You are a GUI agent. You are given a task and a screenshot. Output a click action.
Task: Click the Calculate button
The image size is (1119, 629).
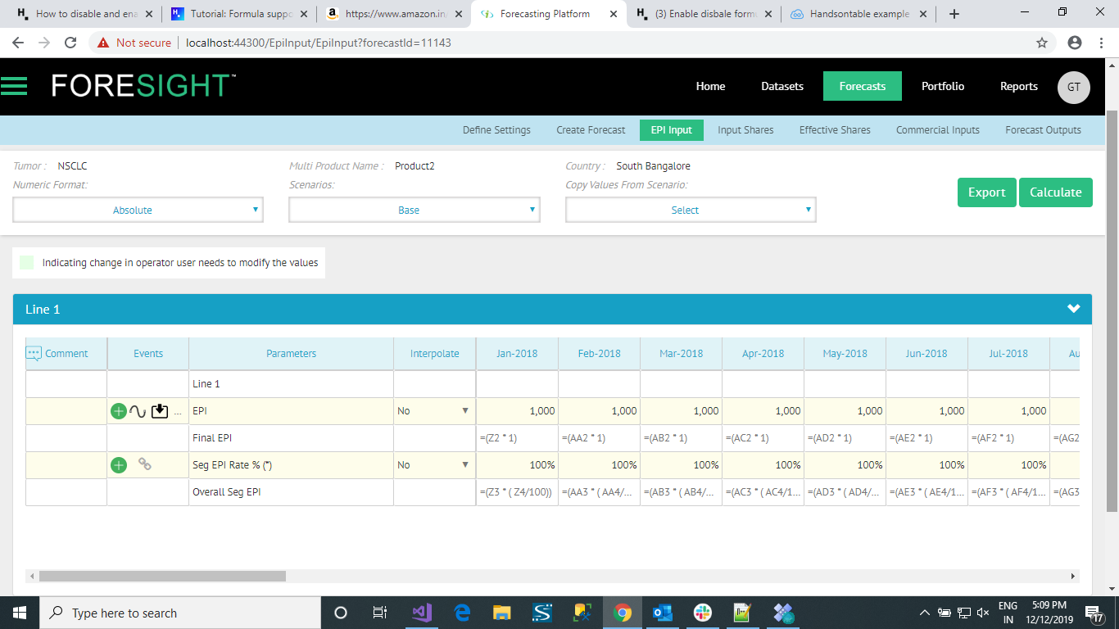1055,192
